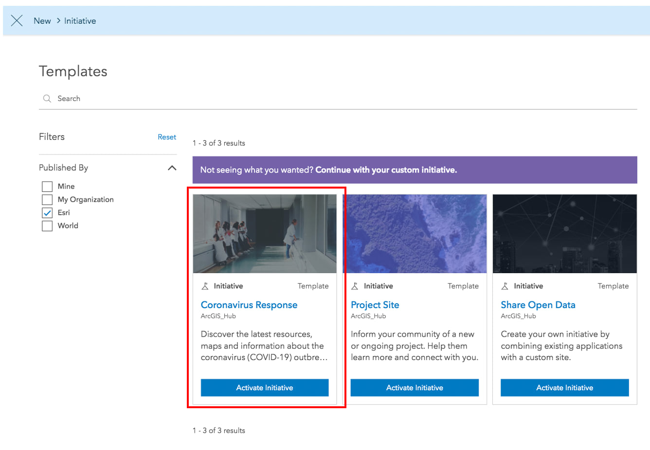
Task: Activate the Project Site initiative
Action: coord(415,388)
